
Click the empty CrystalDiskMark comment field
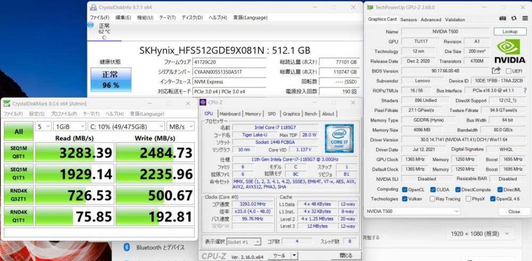(99, 232)
